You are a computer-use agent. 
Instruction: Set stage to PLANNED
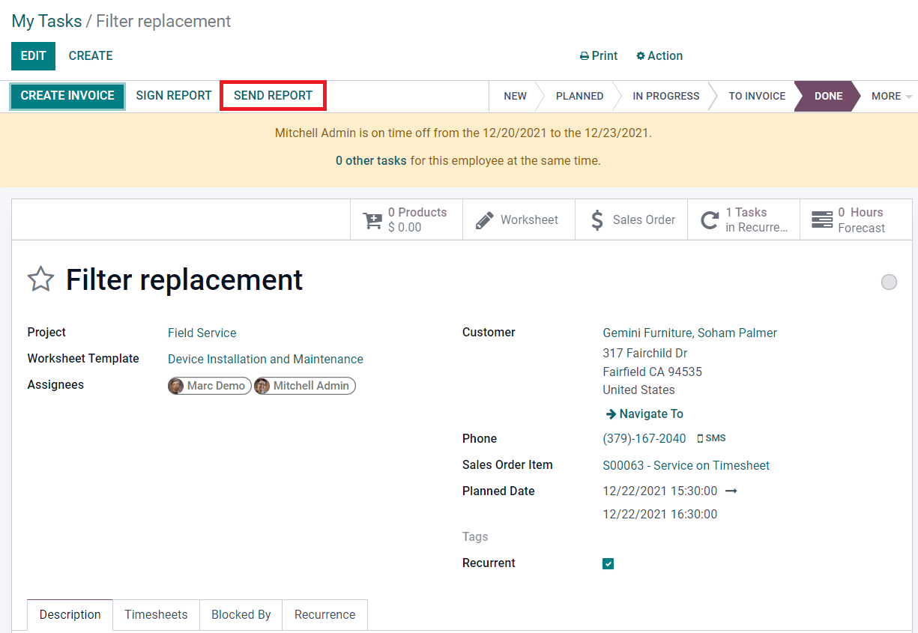[x=579, y=96]
